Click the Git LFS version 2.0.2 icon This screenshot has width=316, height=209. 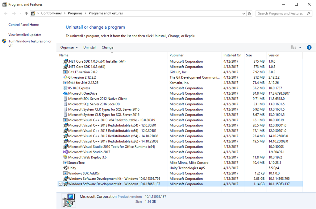[65, 72]
